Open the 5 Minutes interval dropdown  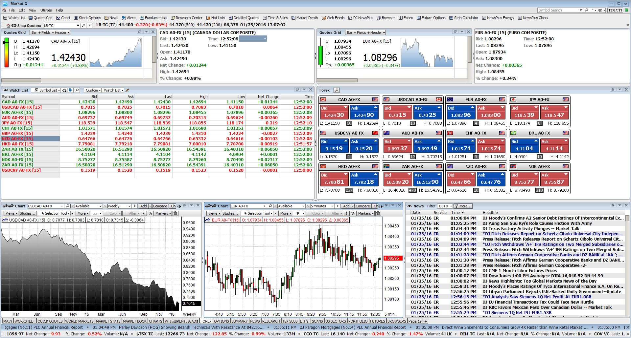320,206
